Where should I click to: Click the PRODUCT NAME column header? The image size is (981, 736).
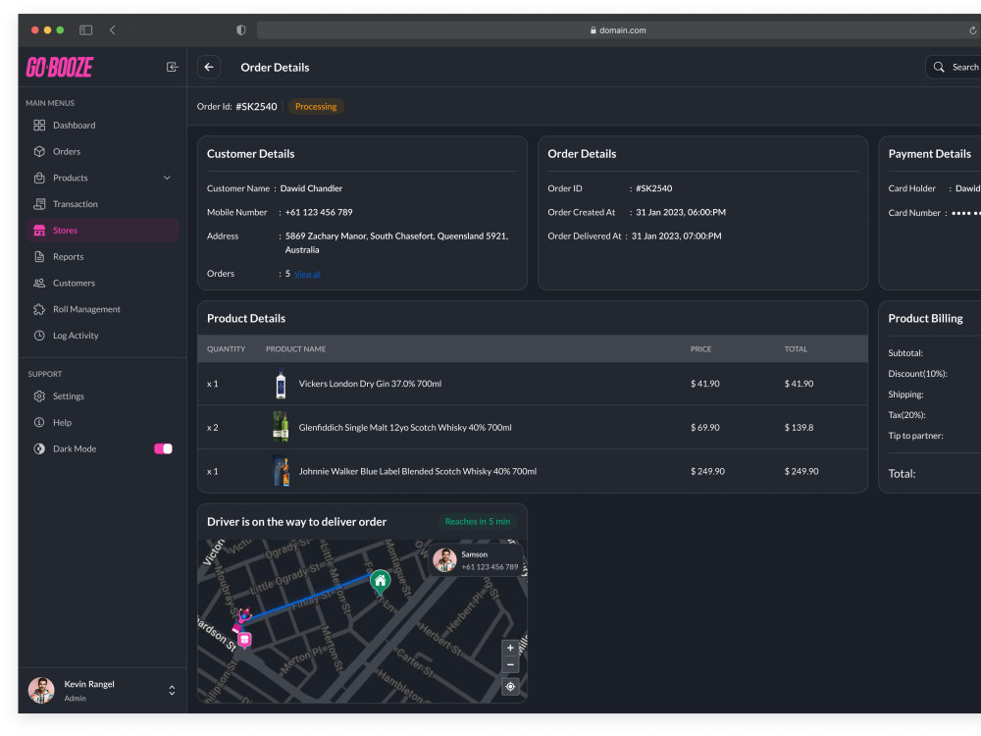pos(295,349)
